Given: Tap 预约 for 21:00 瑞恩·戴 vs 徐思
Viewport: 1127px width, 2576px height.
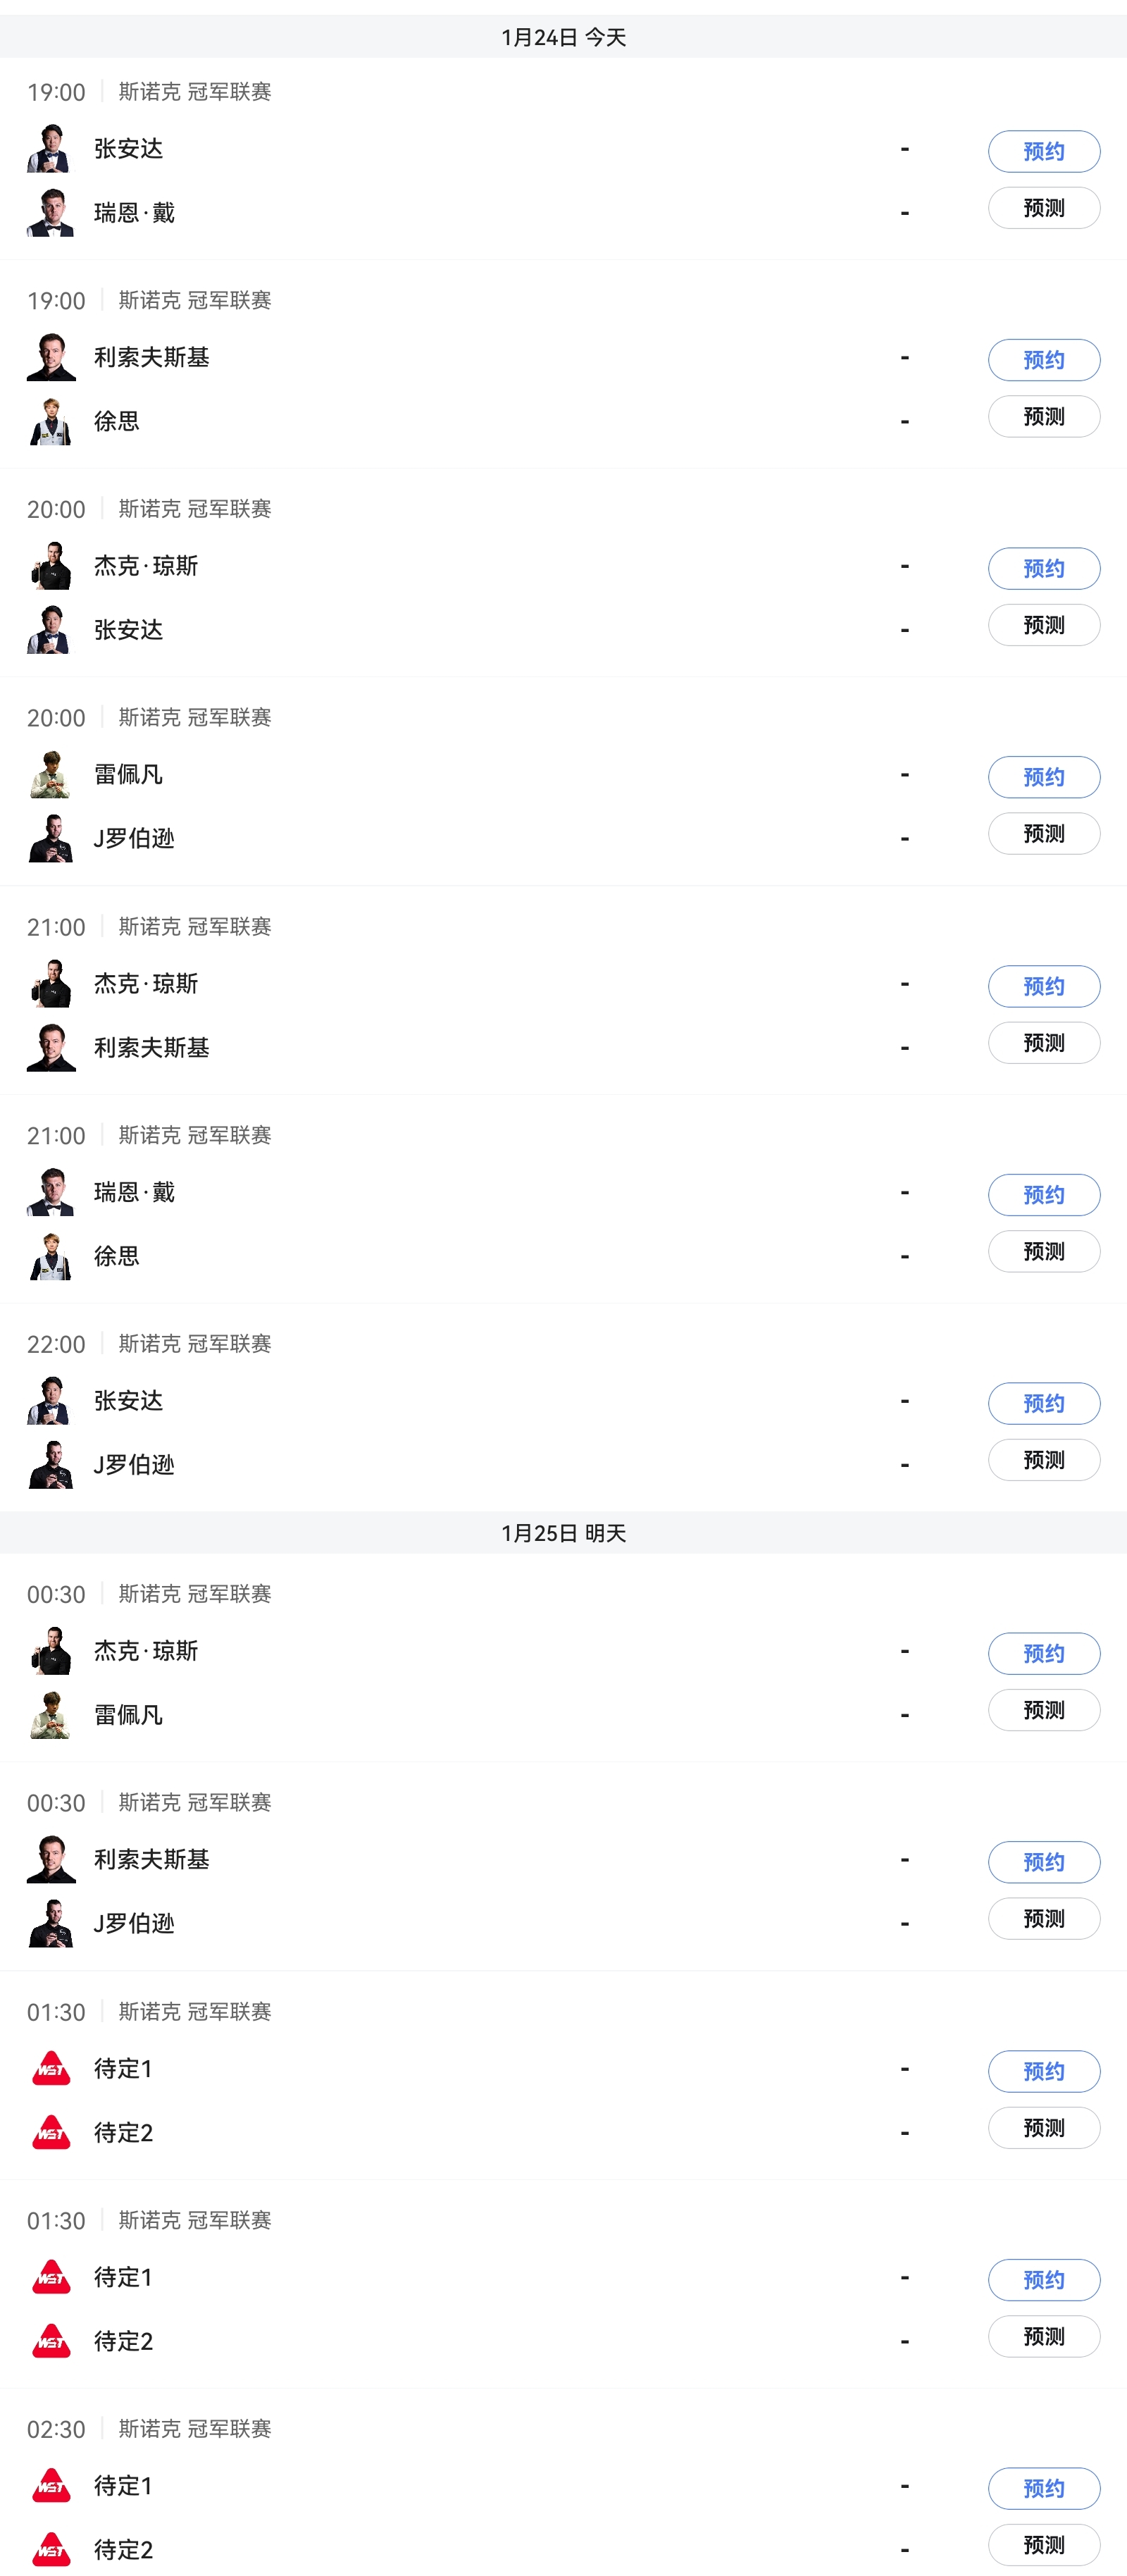Looking at the screenshot, I should tap(1043, 1195).
